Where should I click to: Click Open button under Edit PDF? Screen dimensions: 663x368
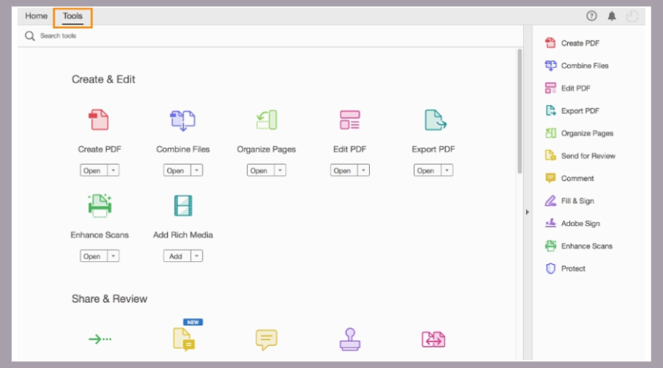click(343, 170)
